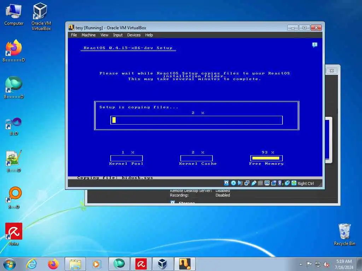Click the Kernel Cache 2% bar
Image resolution: width=362 pixels, height=271 pixels.
[x=197, y=158]
